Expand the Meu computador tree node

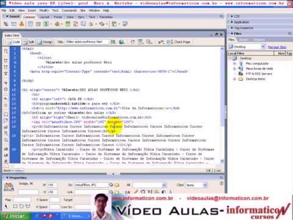[234, 64]
